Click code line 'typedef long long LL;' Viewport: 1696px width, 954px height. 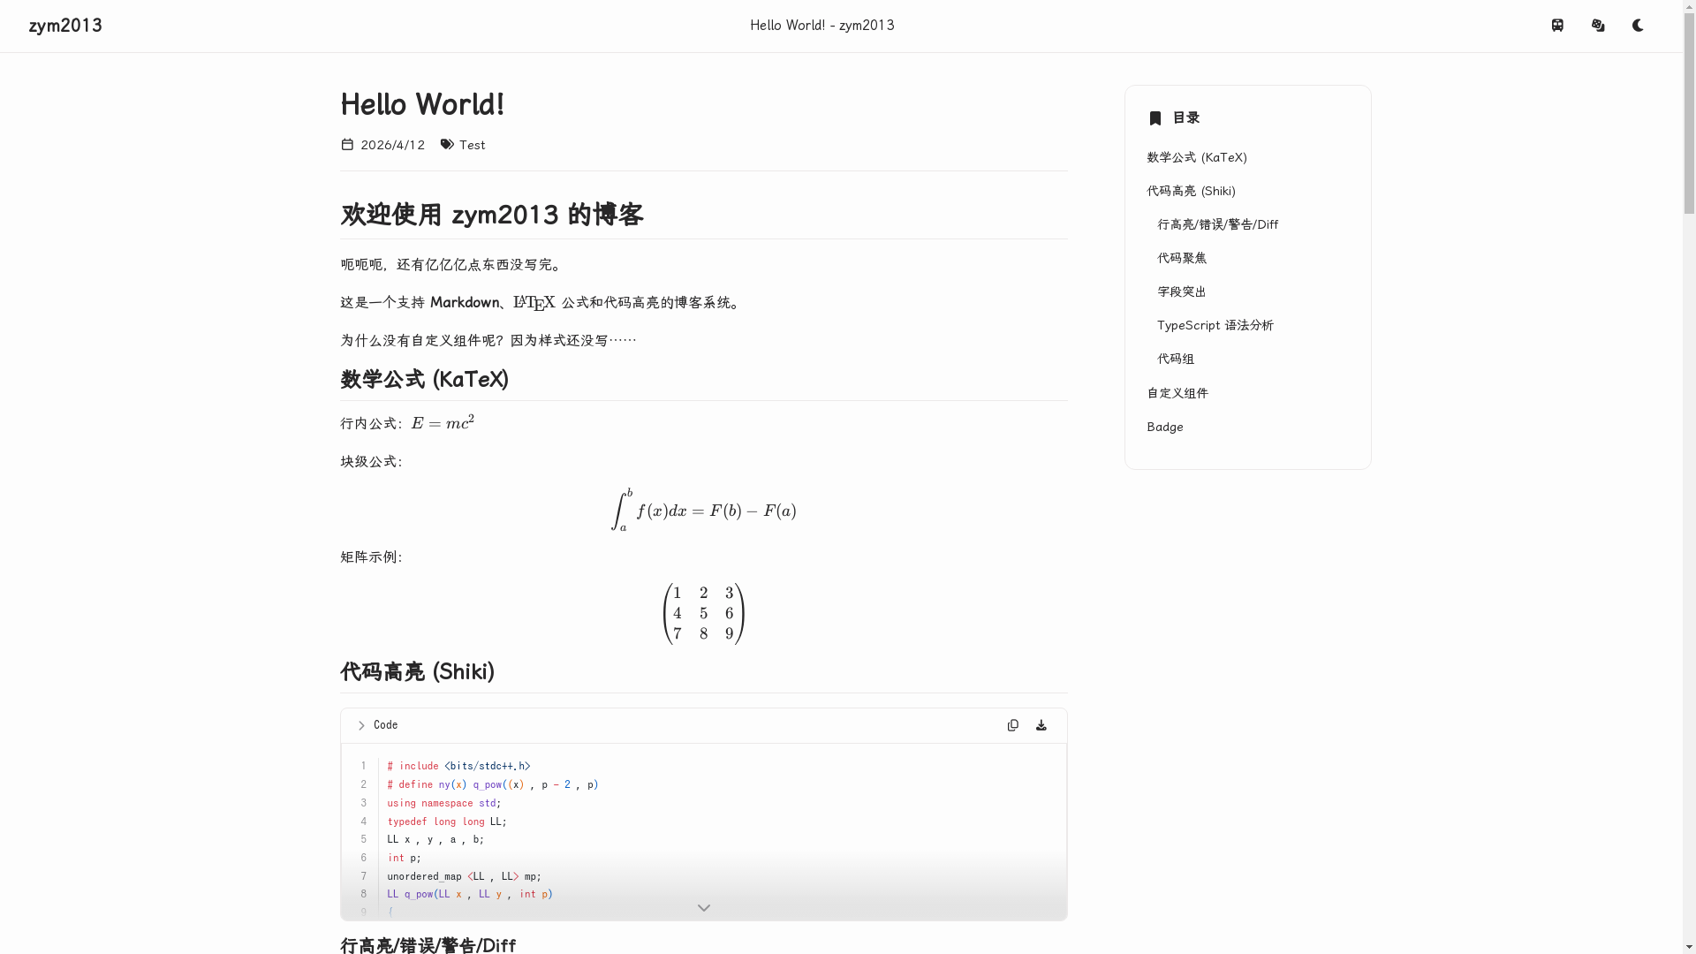[x=447, y=821]
